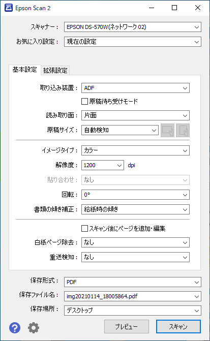Click the portrait orientation icon beside 原稿サイズ
Viewport: 210px width, 341px height.
point(183,130)
